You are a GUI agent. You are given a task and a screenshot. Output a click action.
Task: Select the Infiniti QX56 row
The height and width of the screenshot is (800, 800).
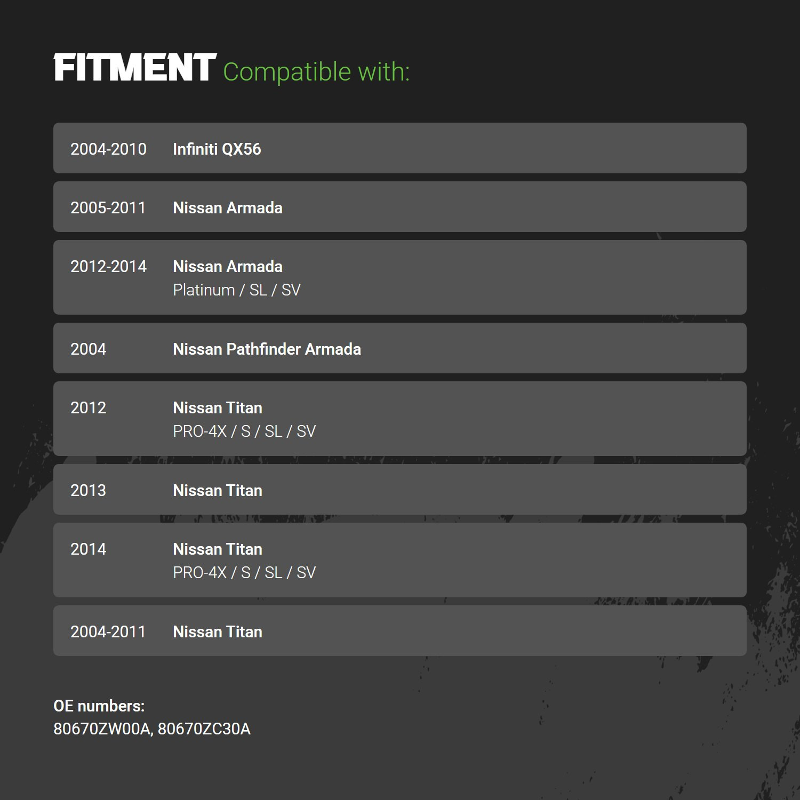(400, 148)
